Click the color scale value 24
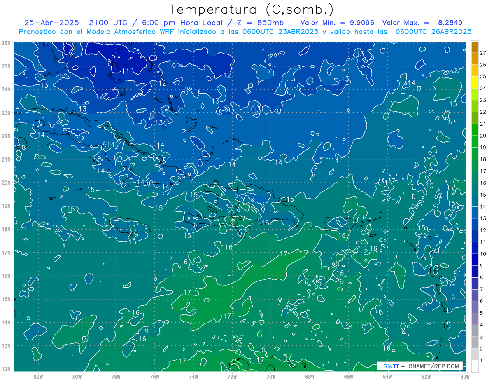The image size is (494, 382). [x=483, y=88]
